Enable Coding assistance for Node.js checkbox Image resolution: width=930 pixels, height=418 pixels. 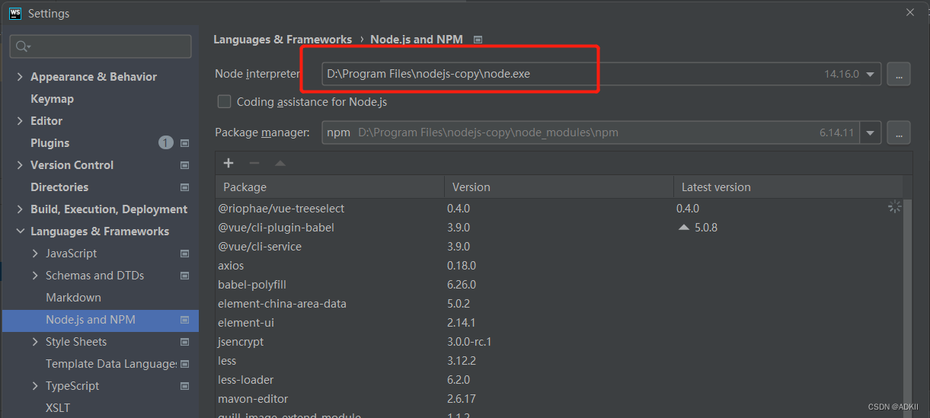tap(224, 101)
